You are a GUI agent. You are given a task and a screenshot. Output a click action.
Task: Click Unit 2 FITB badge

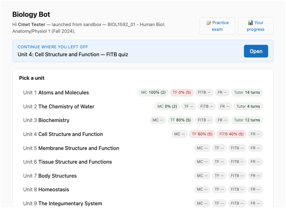pyautogui.click(x=207, y=106)
